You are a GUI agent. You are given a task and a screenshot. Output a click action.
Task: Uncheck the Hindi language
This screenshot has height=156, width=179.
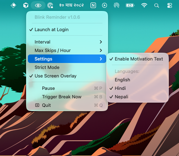(x=137, y=88)
